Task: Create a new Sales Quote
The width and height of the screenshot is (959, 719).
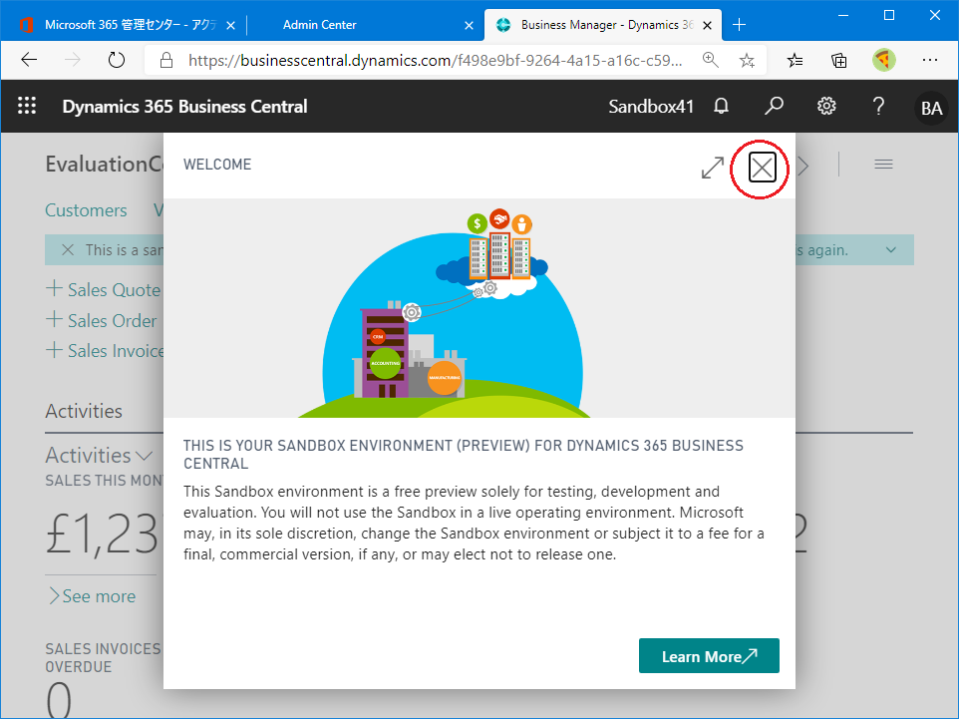Action: point(104,289)
